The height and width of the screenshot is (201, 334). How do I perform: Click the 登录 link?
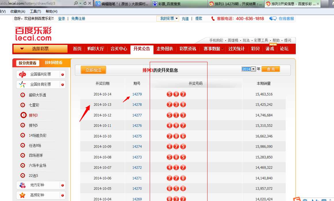(62, 19)
